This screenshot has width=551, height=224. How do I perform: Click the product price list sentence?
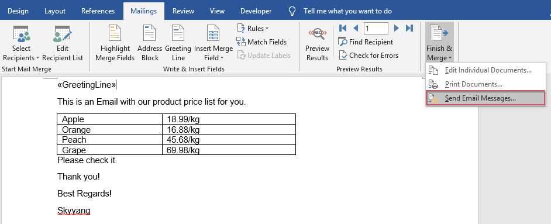click(151, 102)
